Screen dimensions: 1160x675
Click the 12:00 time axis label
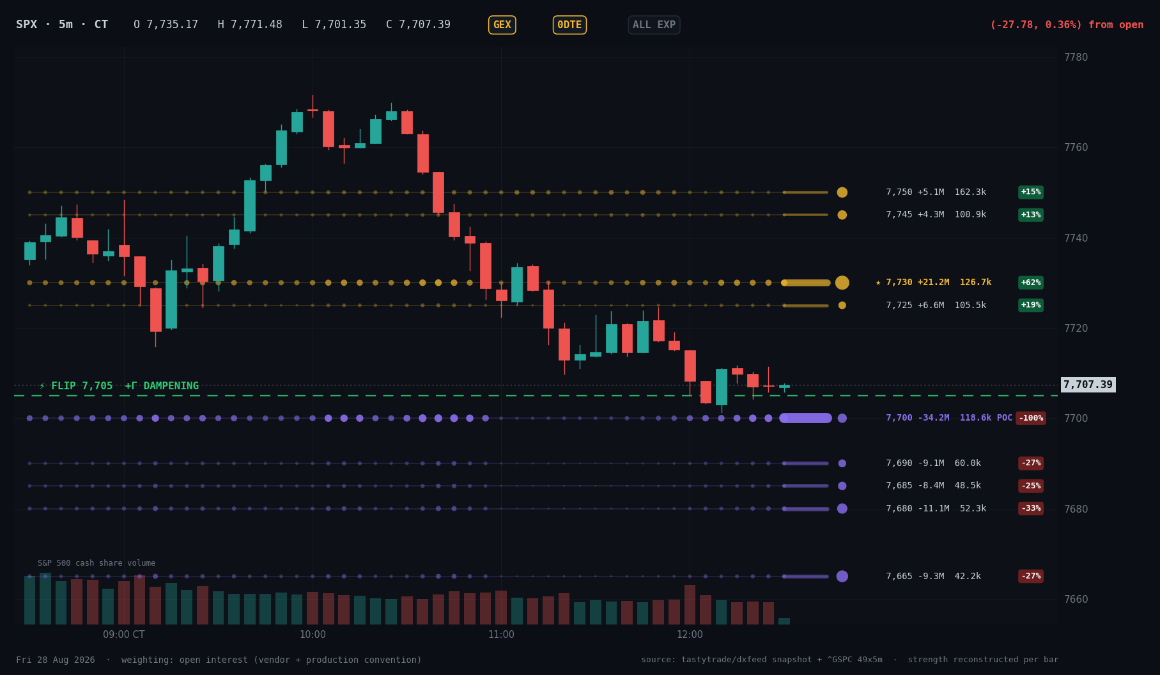click(x=690, y=635)
